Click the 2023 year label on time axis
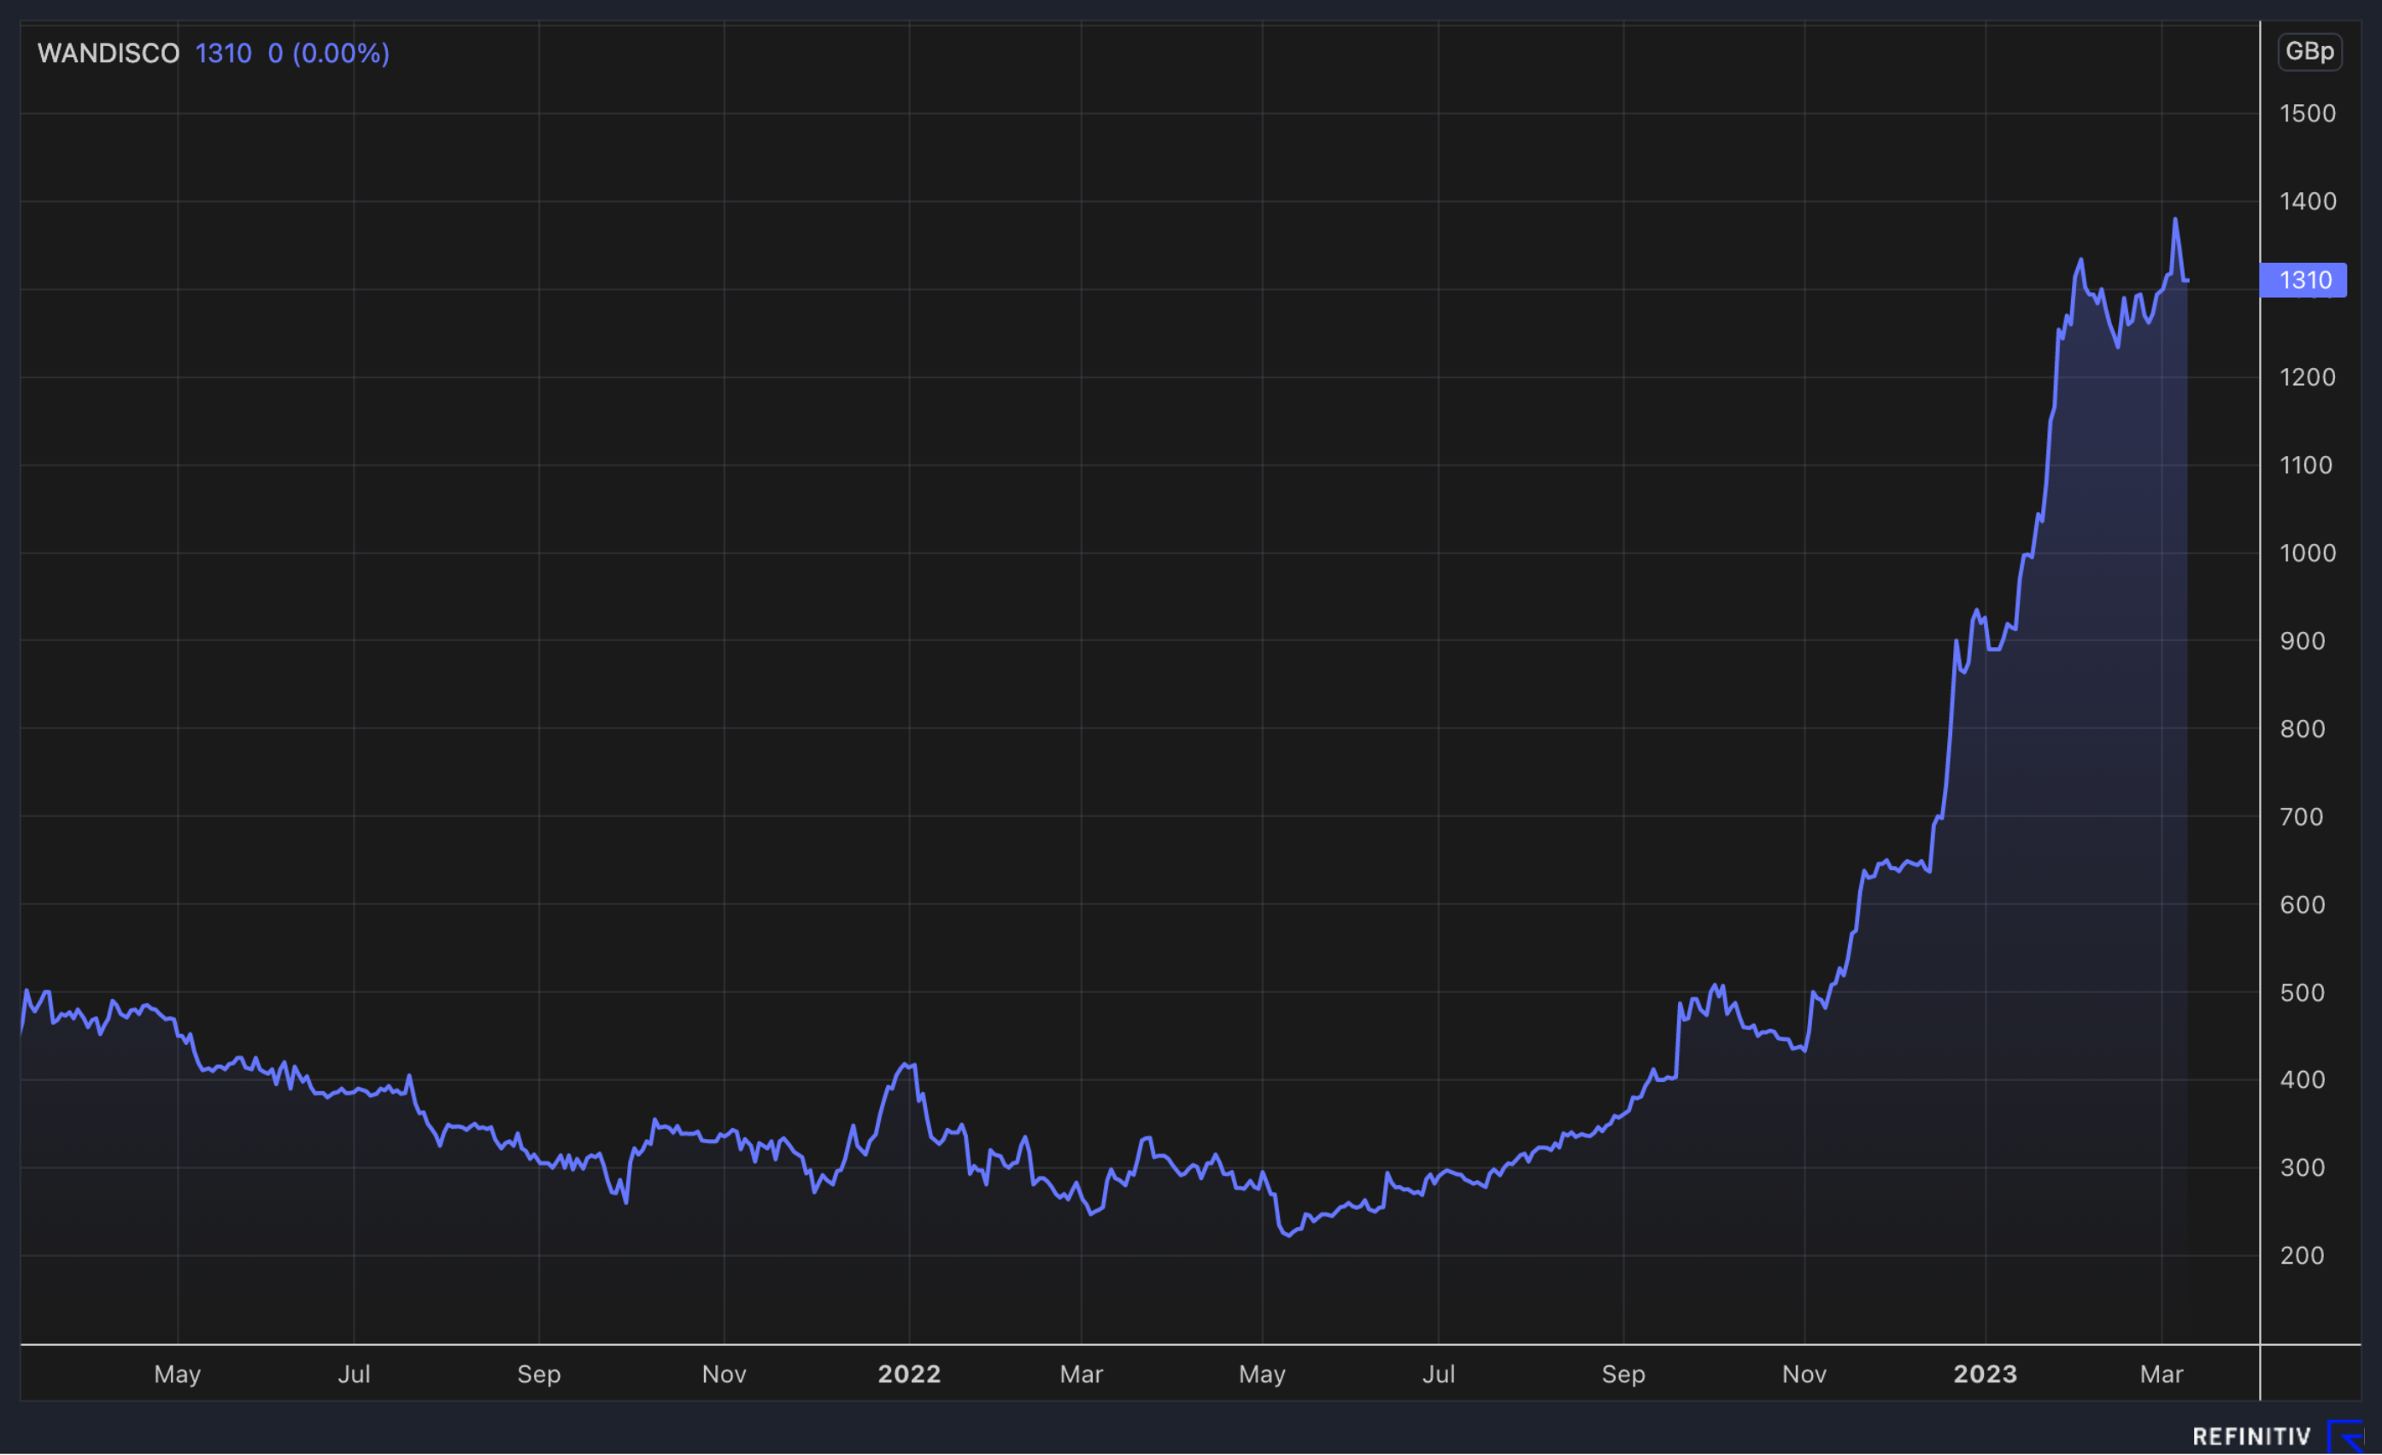Image resolution: width=2382 pixels, height=1455 pixels. tap(1985, 1374)
